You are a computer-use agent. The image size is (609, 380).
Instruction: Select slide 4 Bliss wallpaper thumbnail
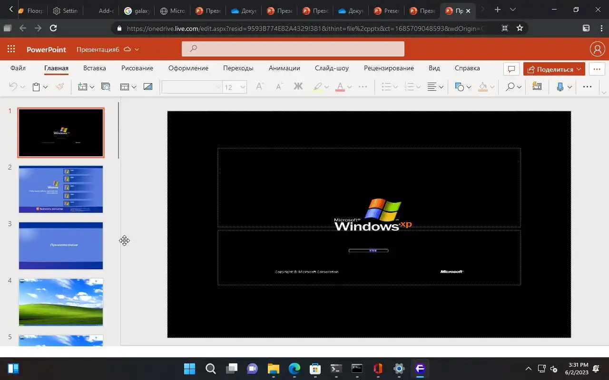[61, 302]
